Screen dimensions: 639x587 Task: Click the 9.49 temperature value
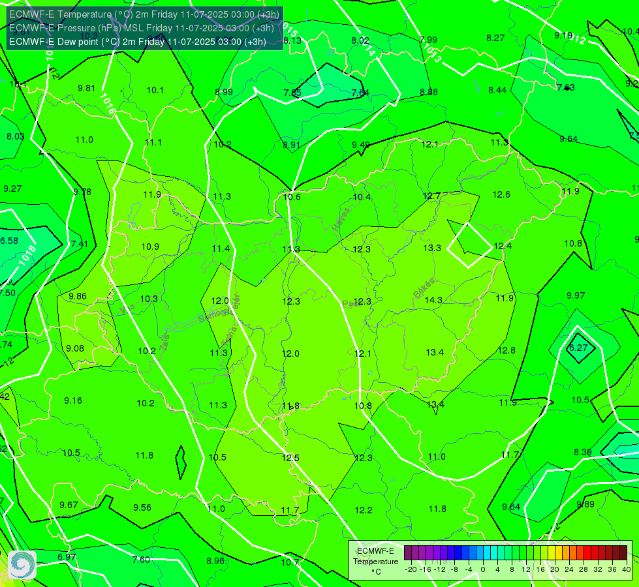(x=361, y=145)
